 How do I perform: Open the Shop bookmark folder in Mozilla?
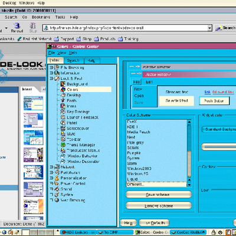[x=84, y=39]
